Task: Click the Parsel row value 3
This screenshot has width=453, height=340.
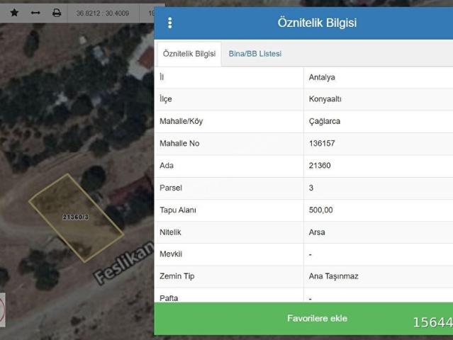Action: (x=311, y=188)
